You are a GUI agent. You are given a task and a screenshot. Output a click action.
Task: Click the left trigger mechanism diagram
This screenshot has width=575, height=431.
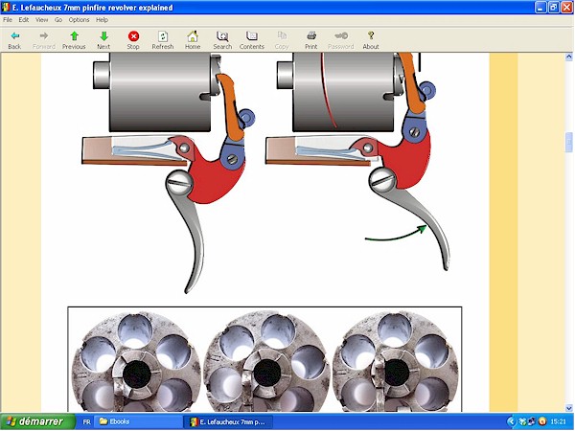tap(169, 172)
